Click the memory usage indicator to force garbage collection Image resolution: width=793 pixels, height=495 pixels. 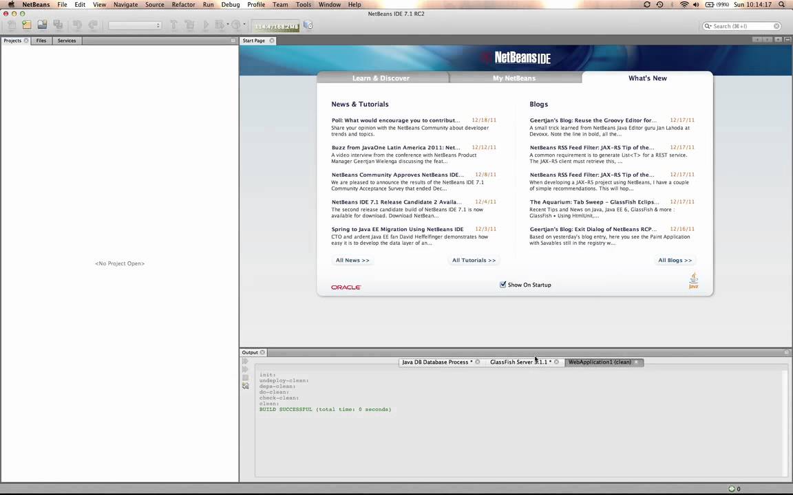coord(276,26)
